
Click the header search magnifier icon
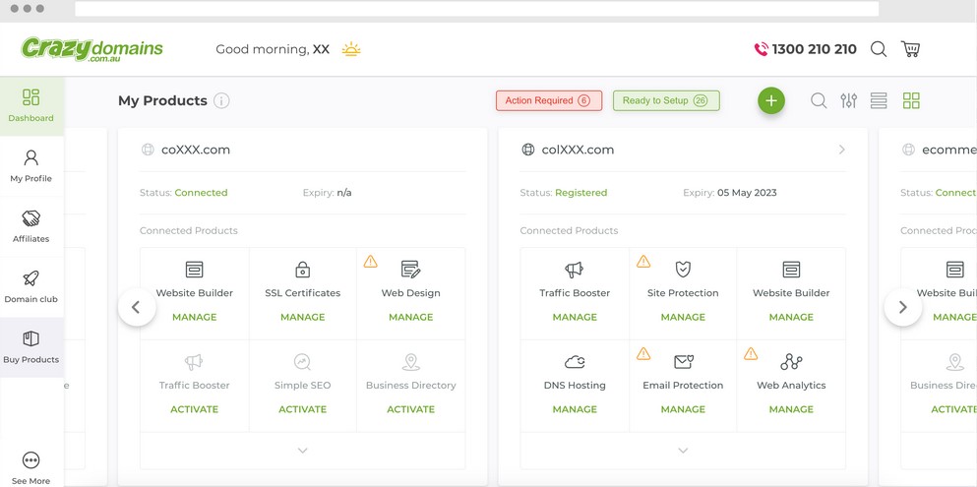pos(879,49)
